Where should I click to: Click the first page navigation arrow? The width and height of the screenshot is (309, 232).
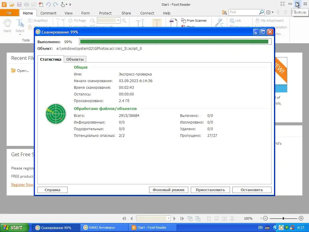124,218
